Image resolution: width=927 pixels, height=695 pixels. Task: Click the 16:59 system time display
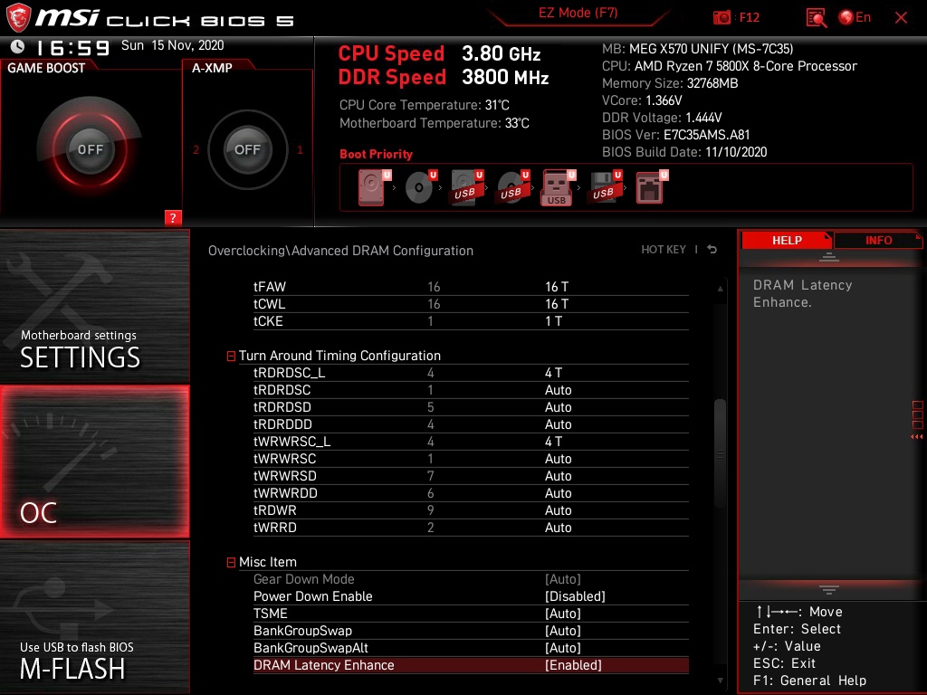point(73,47)
